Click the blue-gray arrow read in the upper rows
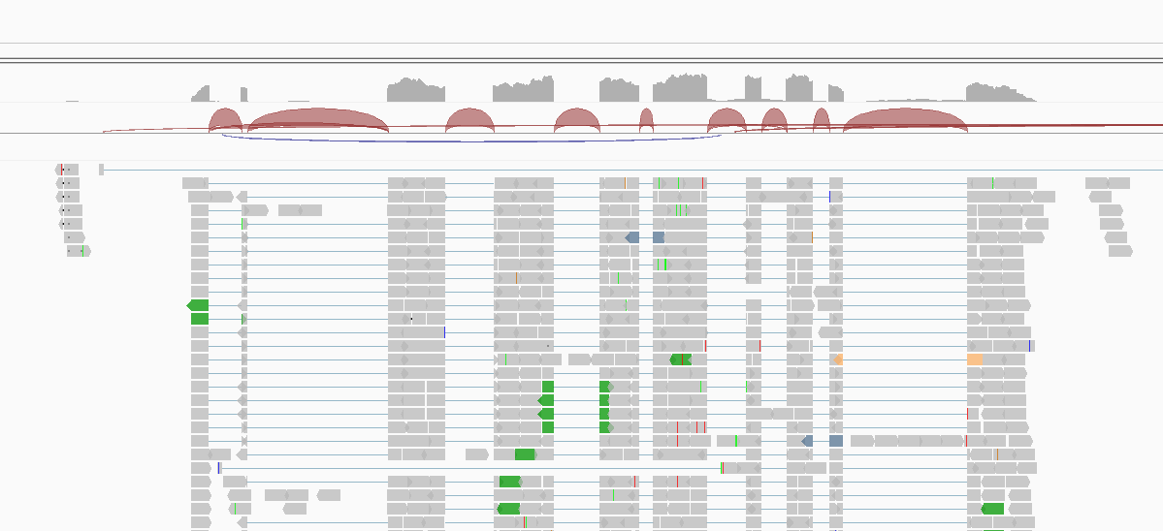The height and width of the screenshot is (531, 1163). click(632, 237)
